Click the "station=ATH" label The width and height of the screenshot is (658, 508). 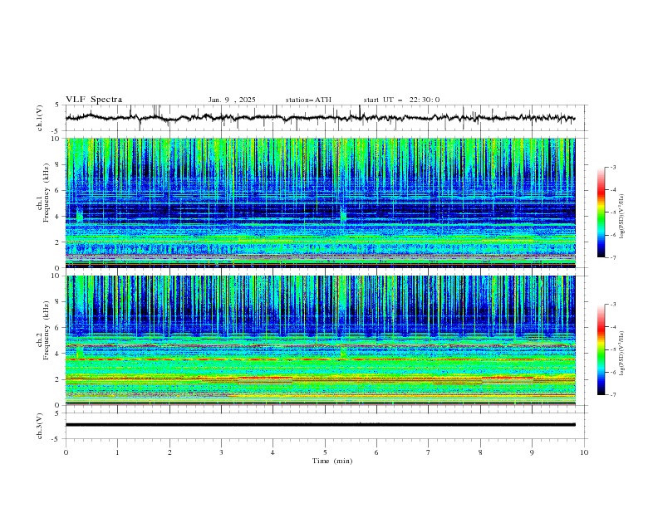(x=308, y=100)
